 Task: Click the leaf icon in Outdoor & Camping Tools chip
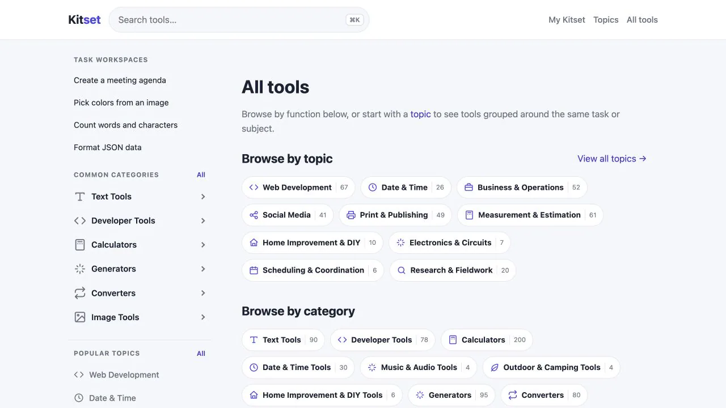[x=495, y=368]
